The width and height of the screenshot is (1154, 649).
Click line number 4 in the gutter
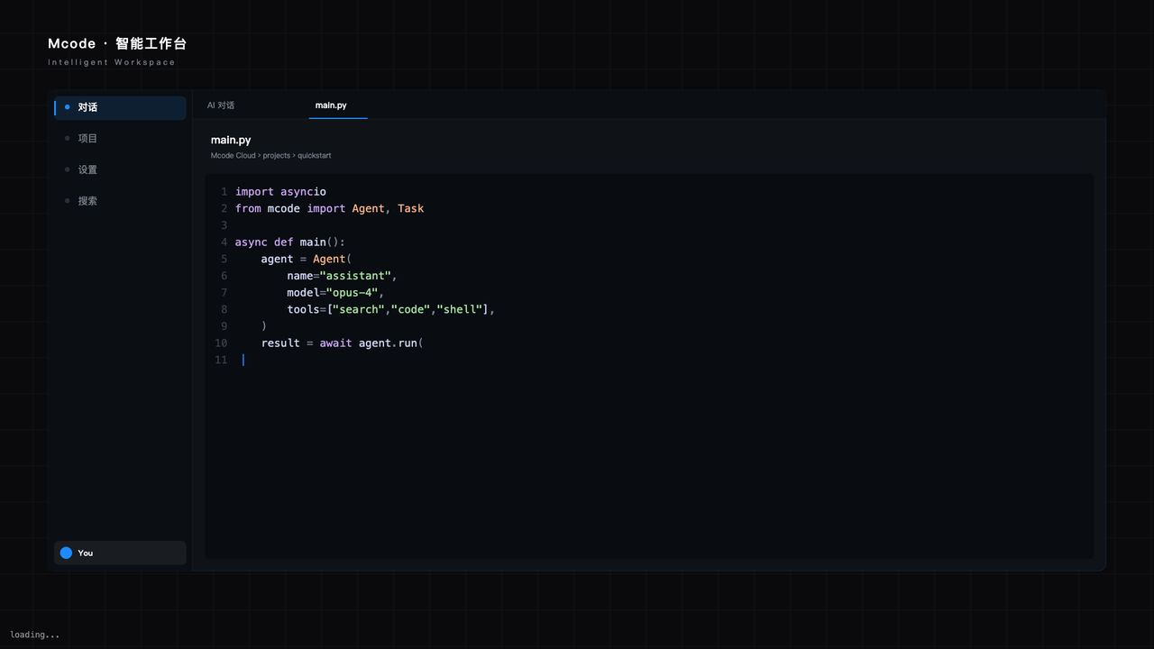(224, 242)
